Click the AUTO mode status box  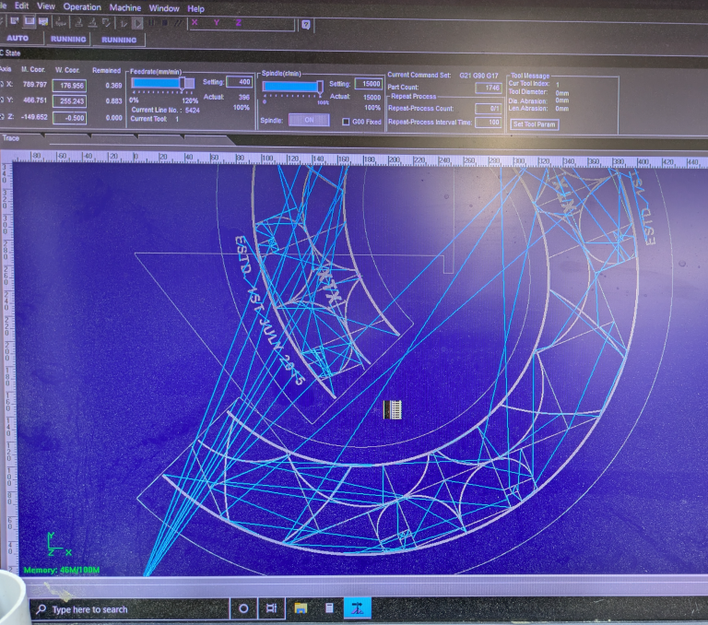pos(18,38)
